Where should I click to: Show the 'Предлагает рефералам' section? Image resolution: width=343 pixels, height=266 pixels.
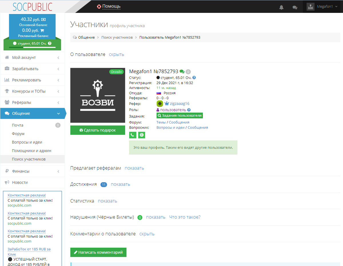click(134, 168)
